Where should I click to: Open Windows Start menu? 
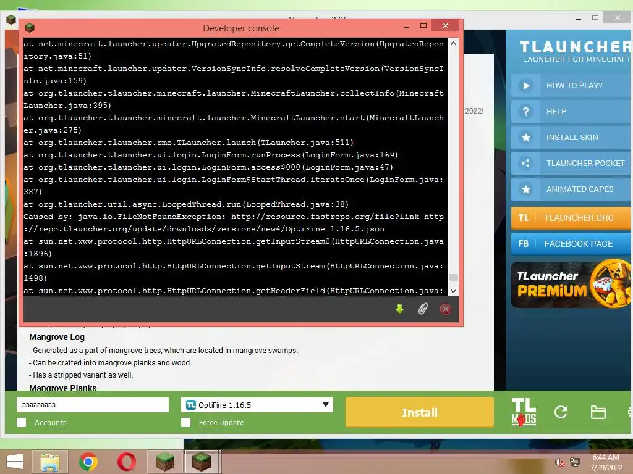coord(15,462)
